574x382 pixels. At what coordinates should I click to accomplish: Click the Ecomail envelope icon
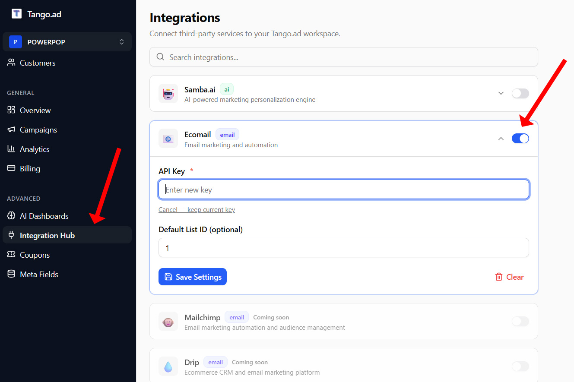(168, 139)
